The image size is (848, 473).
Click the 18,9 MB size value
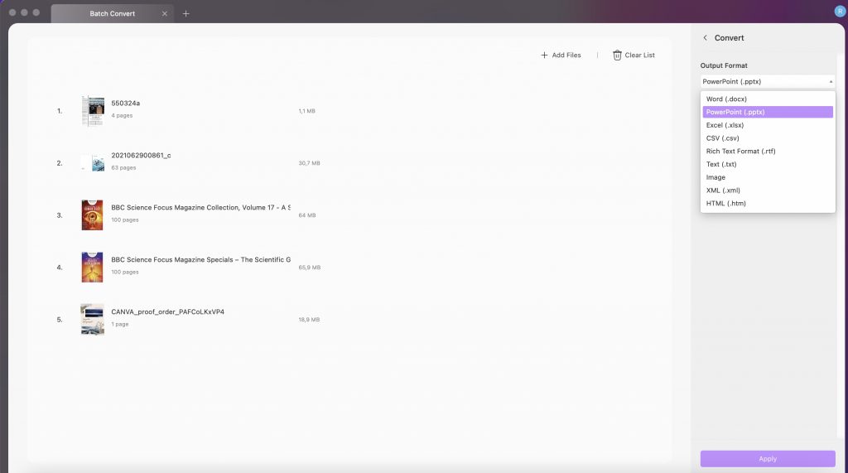pos(310,320)
